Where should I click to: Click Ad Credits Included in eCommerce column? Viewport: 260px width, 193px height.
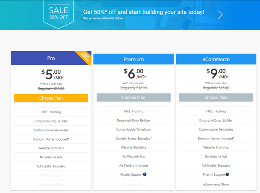coord(216,166)
